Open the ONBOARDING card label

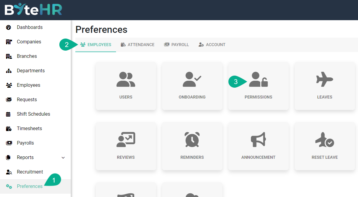tap(192, 97)
